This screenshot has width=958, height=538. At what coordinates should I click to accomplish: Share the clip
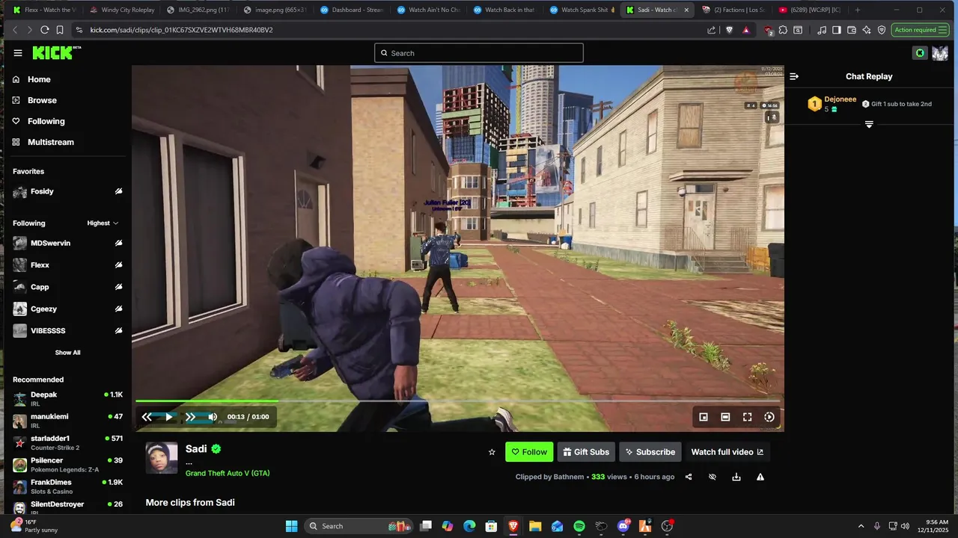point(689,477)
